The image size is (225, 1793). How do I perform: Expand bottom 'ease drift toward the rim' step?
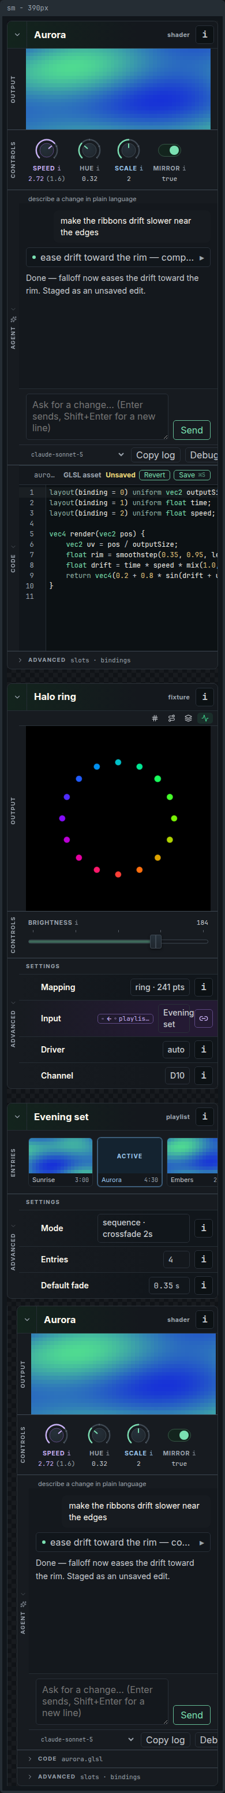pyautogui.click(x=123, y=1542)
